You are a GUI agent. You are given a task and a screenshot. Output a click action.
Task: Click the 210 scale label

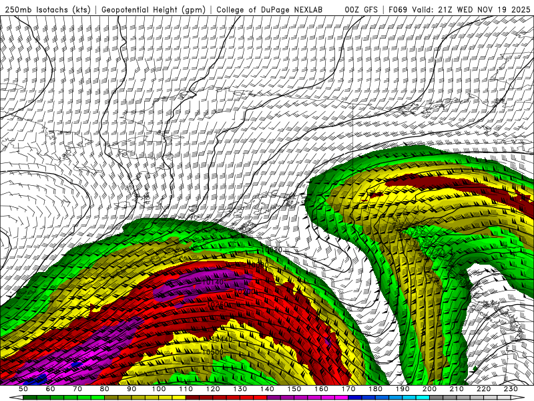[x=457, y=389]
